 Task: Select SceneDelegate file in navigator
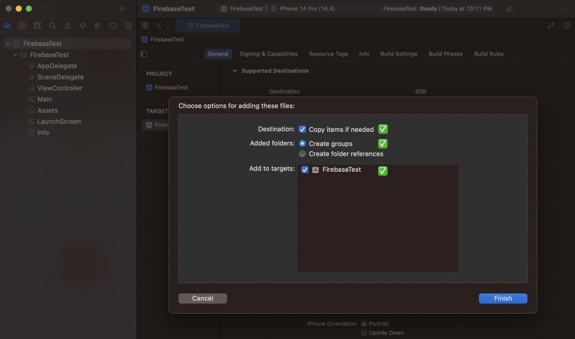tap(61, 77)
